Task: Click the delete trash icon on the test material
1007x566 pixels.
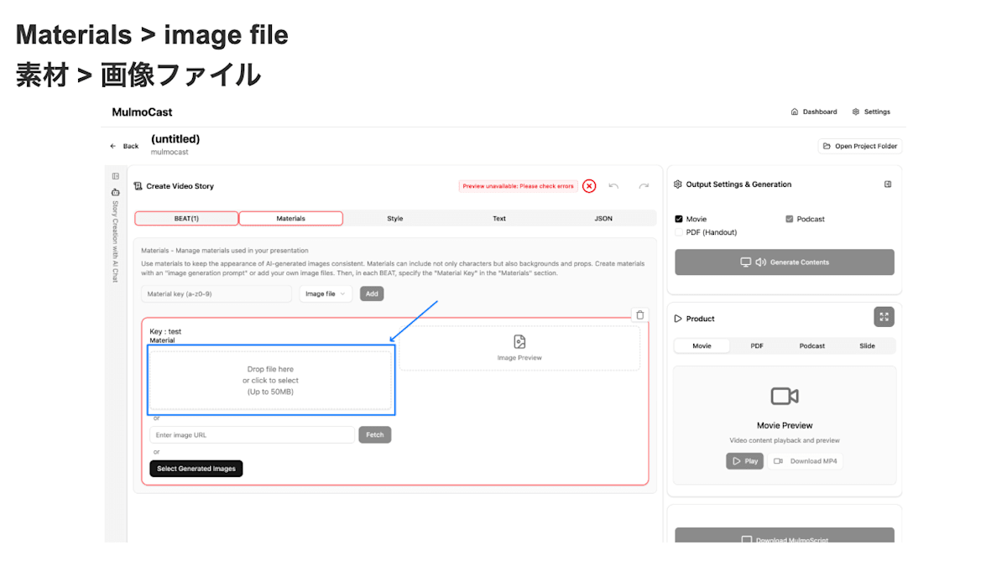Action: click(x=640, y=314)
